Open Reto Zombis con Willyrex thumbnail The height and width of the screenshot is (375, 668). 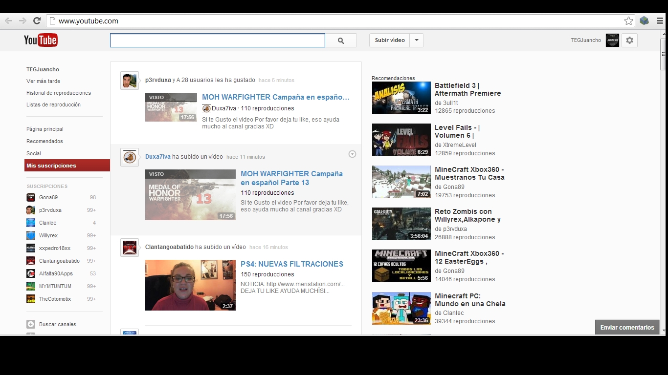[401, 224]
